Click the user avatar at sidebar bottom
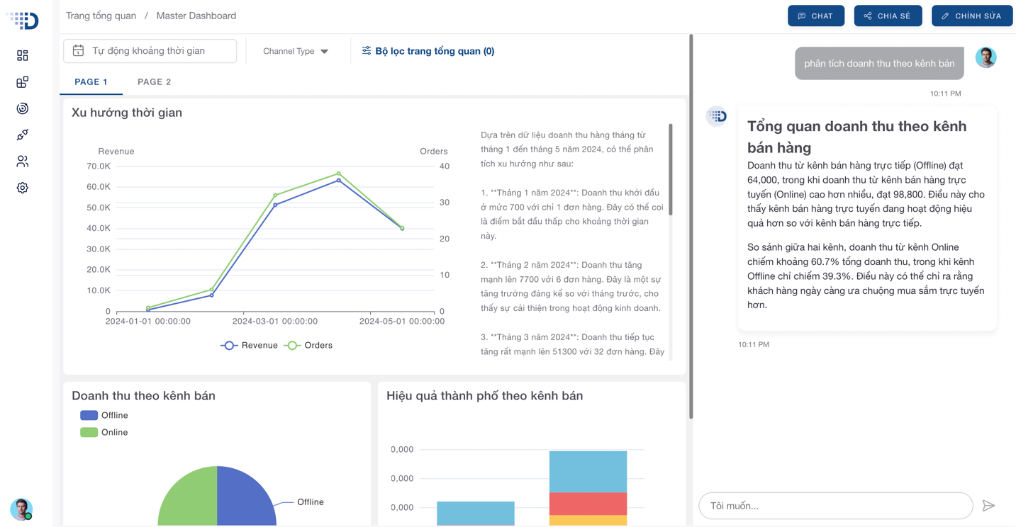 pyautogui.click(x=21, y=509)
